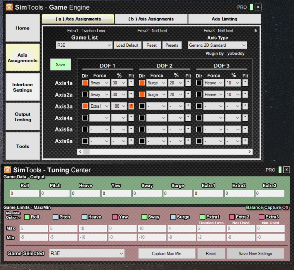Open Axis2a DOF 3 percent dropdown
This screenshot has height=270, width=294.
[x=233, y=94]
